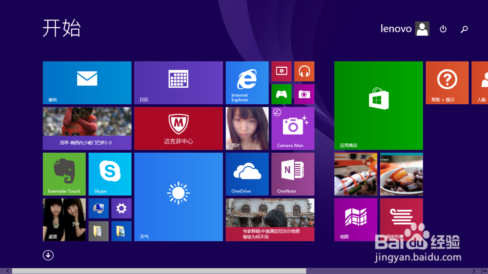Open the Reading List tile
This screenshot has width=488, height=274.
point(402,220)
